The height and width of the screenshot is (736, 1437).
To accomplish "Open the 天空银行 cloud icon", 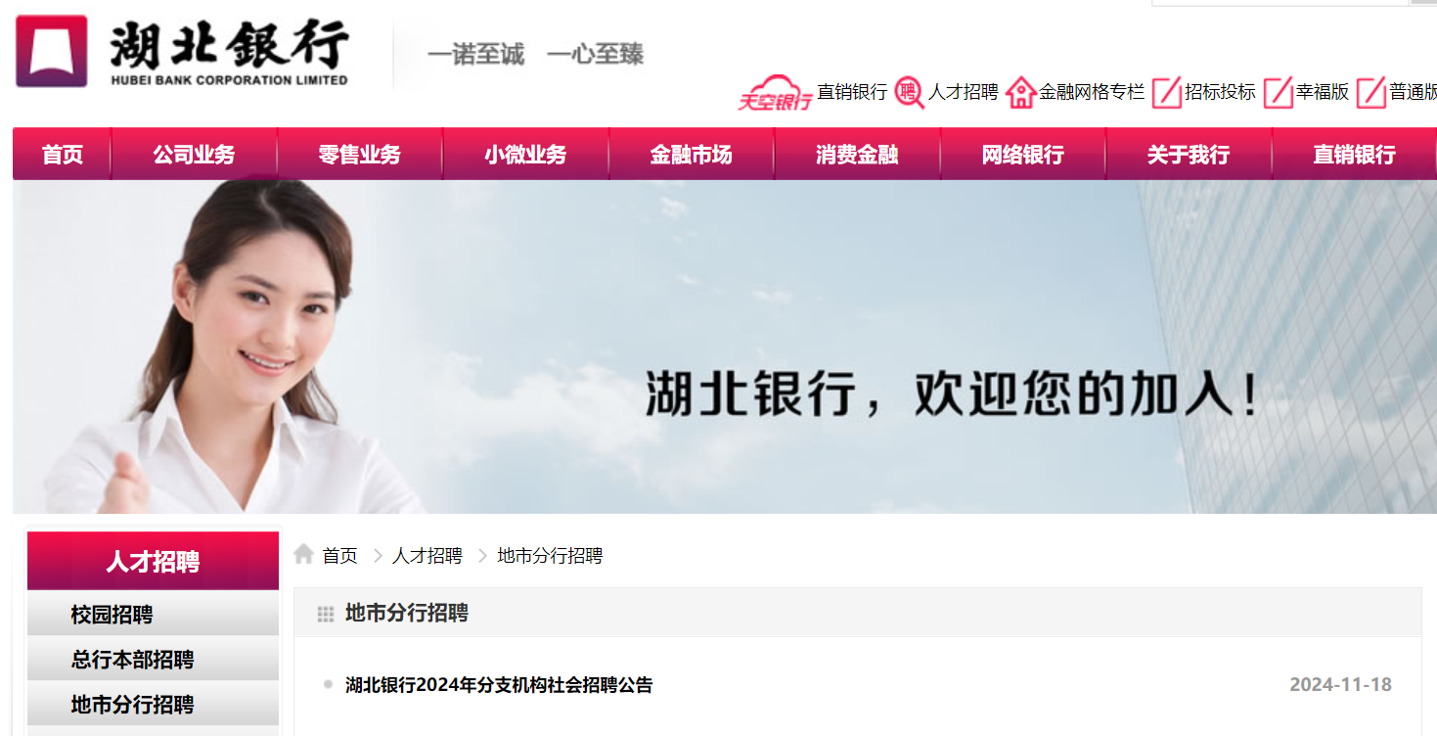I will [775, 92].
